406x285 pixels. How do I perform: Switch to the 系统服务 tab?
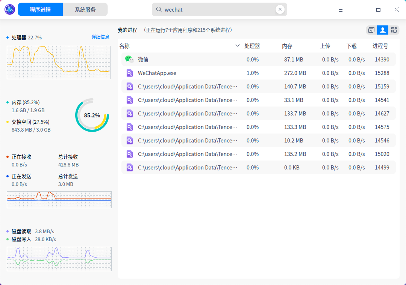(85, 9)
